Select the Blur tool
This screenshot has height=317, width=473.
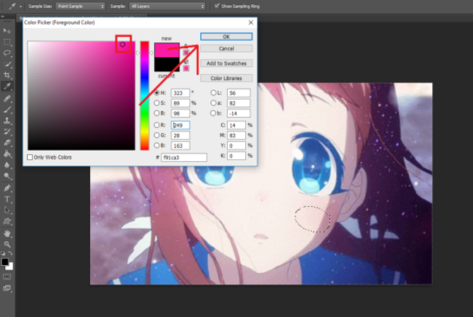click(x=7, y=165)
